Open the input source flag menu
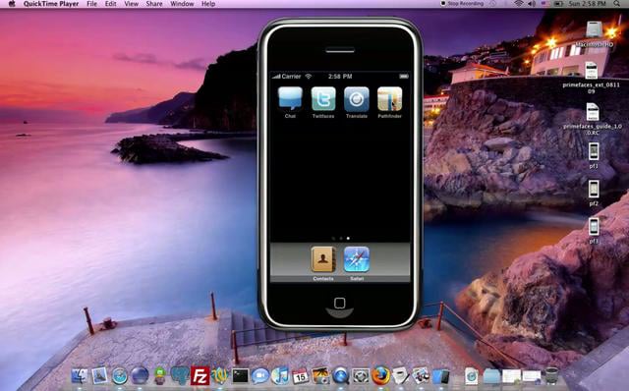629x391 pixels. click(x=545, y=4)
